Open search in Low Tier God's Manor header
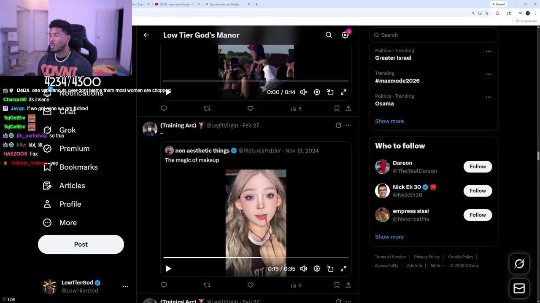Screen dimensions: 540x303 click(x=329, y=35)
